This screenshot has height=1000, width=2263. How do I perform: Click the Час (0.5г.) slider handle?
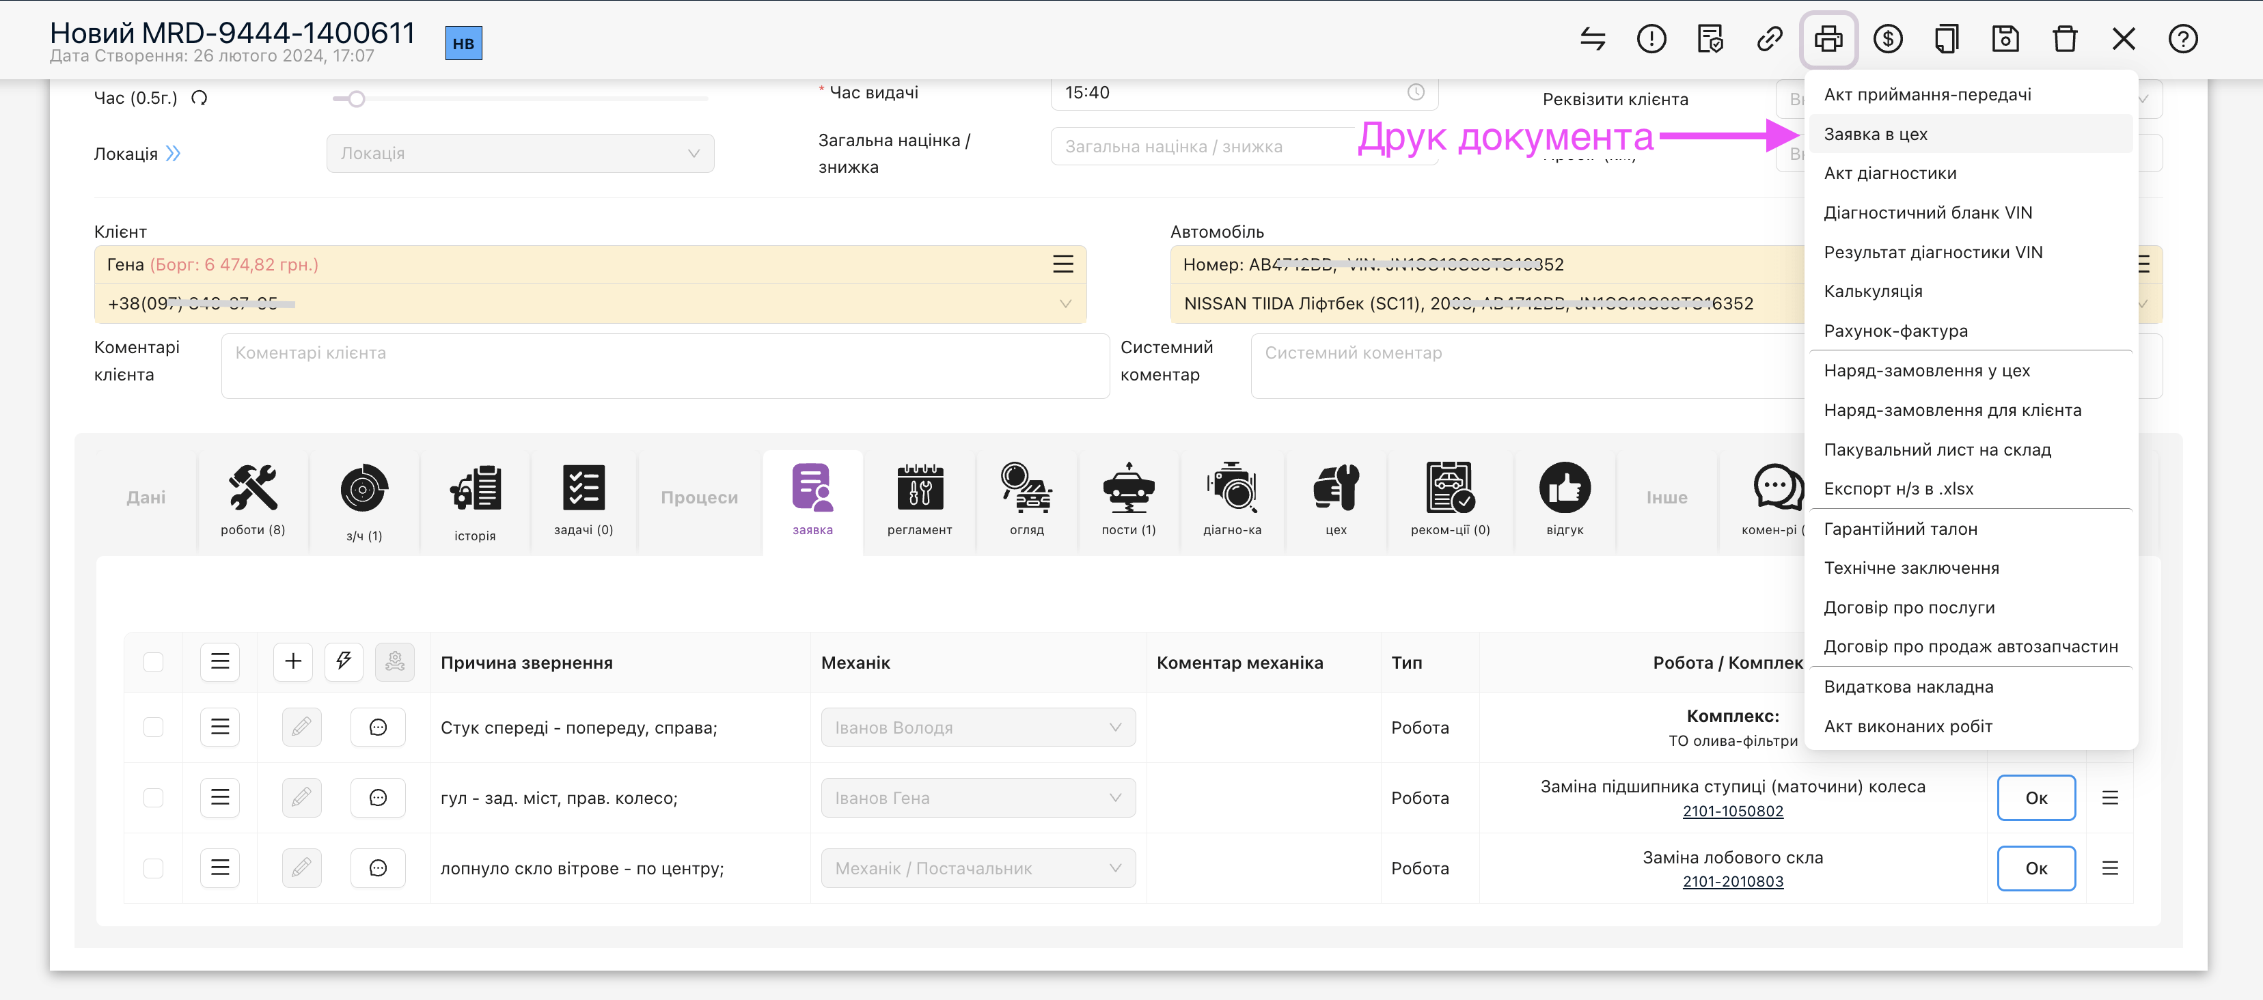(x=356, y=98)
